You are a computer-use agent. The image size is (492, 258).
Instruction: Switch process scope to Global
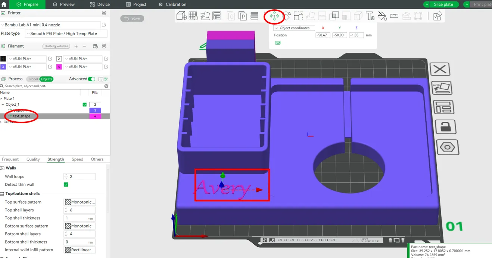click(x=33, y=79)
